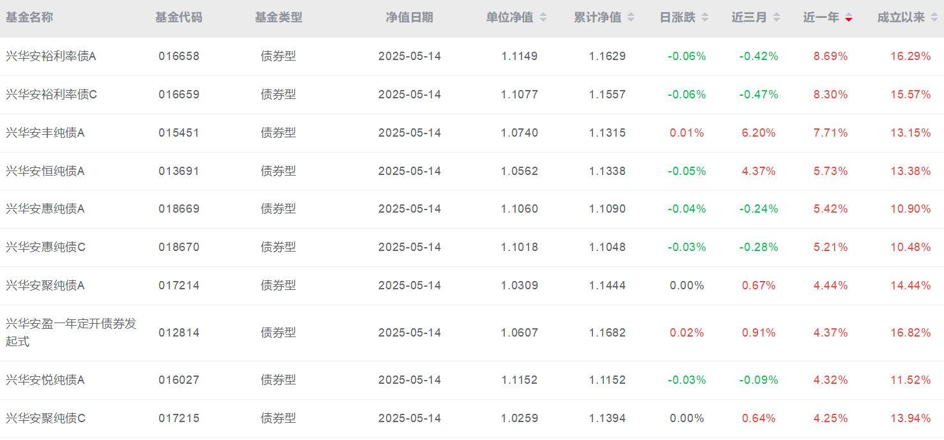
Task: Click the 基金代码 column header
Action: pos(179,18)
